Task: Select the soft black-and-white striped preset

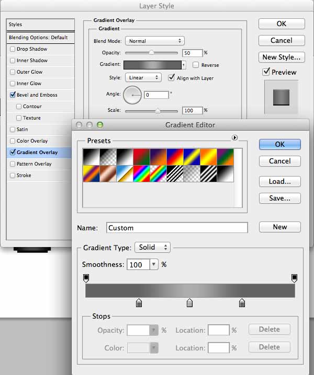Action: tap(209, 173)
